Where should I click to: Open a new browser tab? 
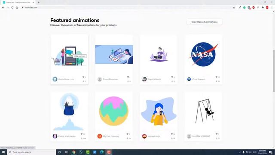click(x=39, y=3)
